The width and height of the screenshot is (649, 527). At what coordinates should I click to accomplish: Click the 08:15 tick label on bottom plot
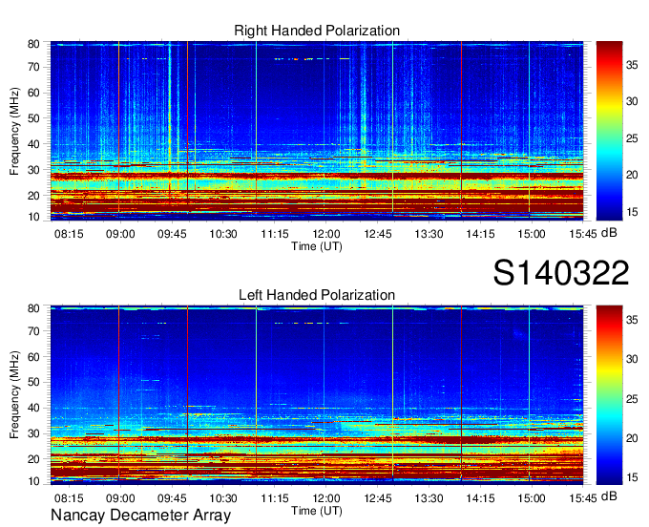point(69,498)
